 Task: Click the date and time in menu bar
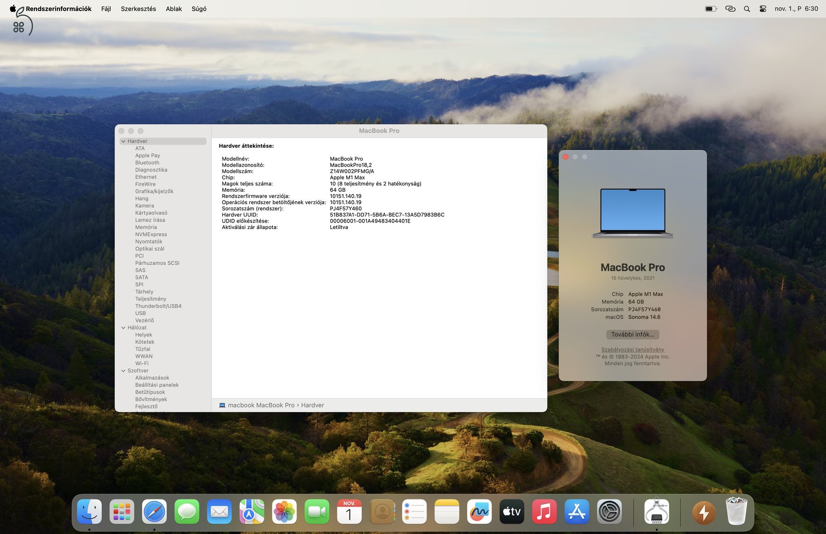[x=796, y=9]
